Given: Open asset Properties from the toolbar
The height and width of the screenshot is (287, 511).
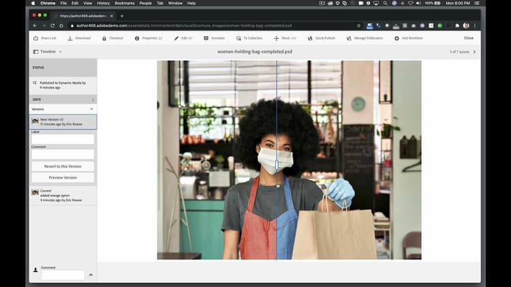Looking at the screenshot, I should click(137, 38).
